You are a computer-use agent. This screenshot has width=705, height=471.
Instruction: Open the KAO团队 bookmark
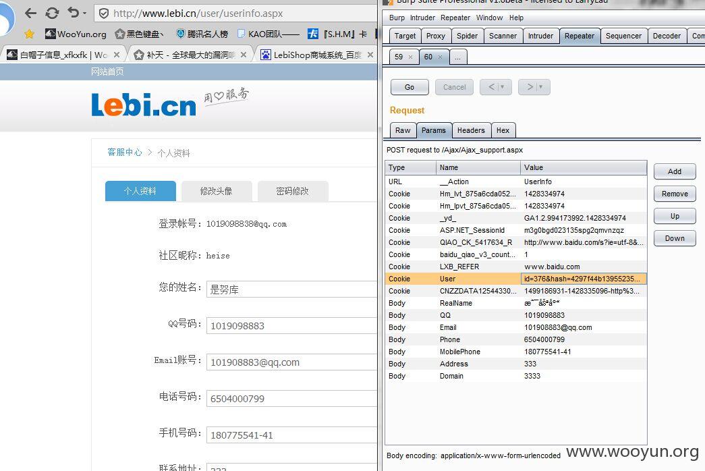click(x=268, y=34)
